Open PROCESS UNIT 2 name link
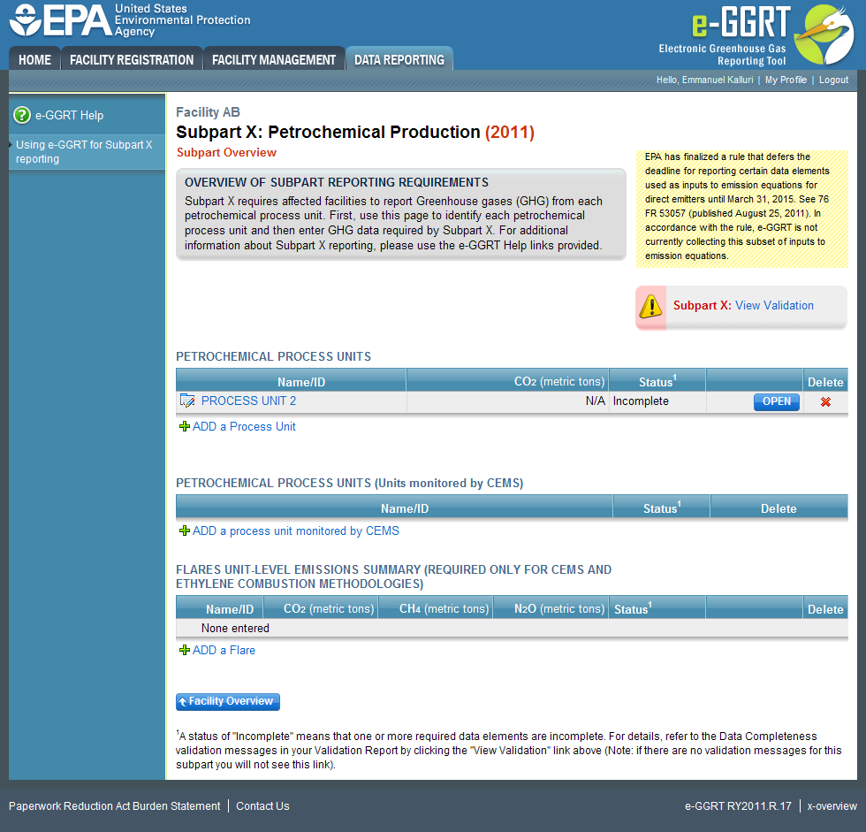 click(x=248, y=401)
